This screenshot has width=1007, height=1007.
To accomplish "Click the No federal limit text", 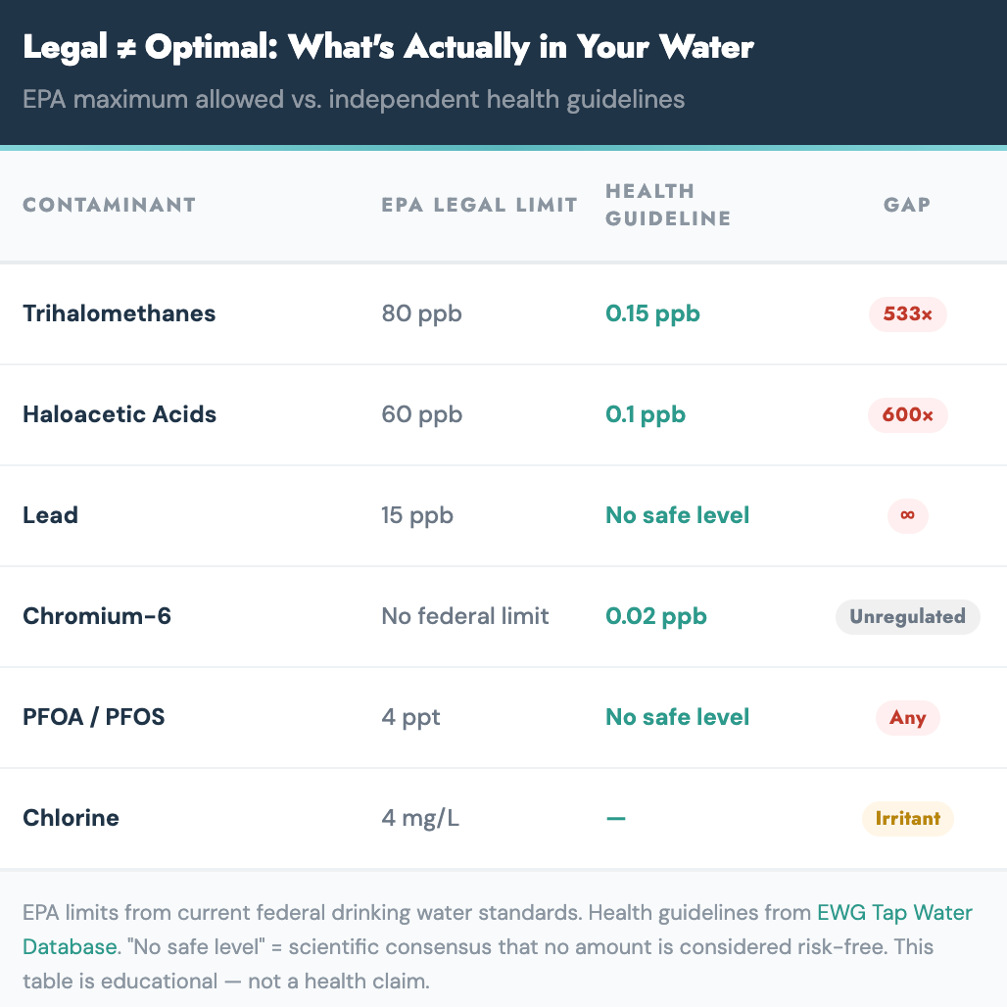I will pyautogui.click(x=465, y=616).
